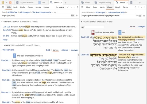Switch left results to Grid view
The image size is (147, 104).
tap(48, 50)
